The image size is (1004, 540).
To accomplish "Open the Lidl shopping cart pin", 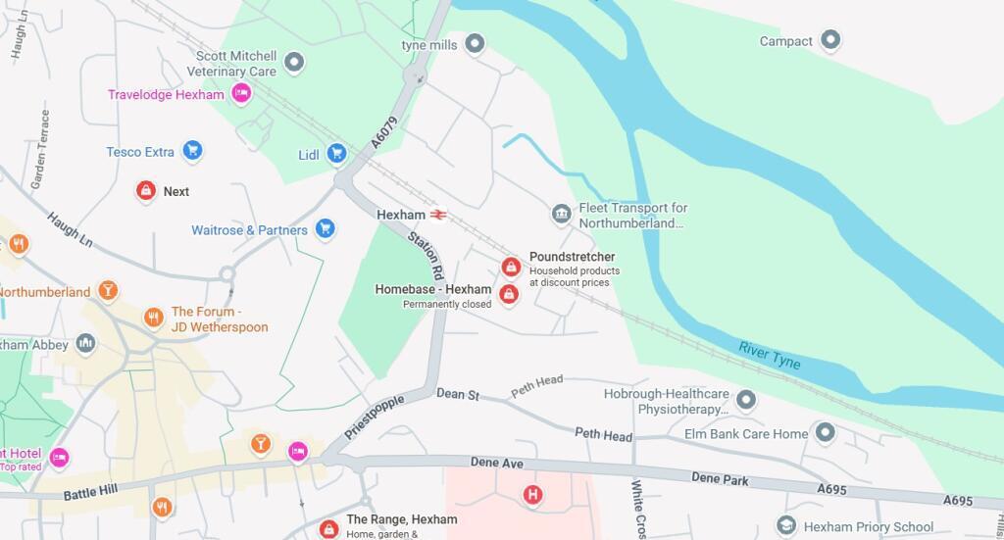I will click(x=337, y=154).
